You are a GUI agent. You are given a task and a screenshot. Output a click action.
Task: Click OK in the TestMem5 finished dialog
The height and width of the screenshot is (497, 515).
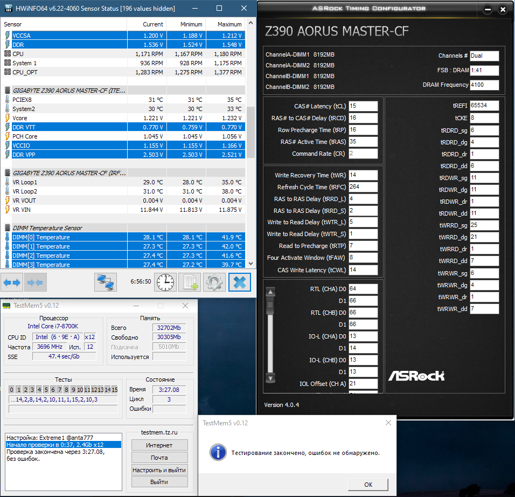pyautogui.click(x=368, y=485)
